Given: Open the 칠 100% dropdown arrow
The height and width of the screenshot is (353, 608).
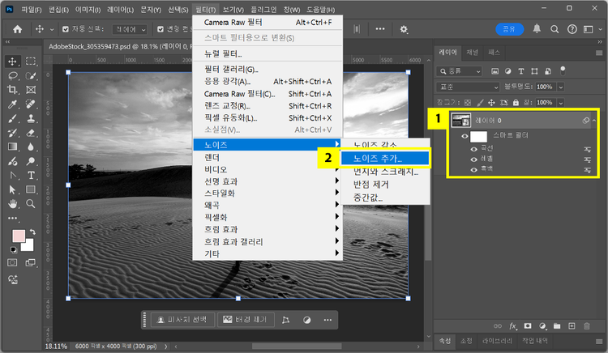Looking at the screenshot, I should coord(561,103).
